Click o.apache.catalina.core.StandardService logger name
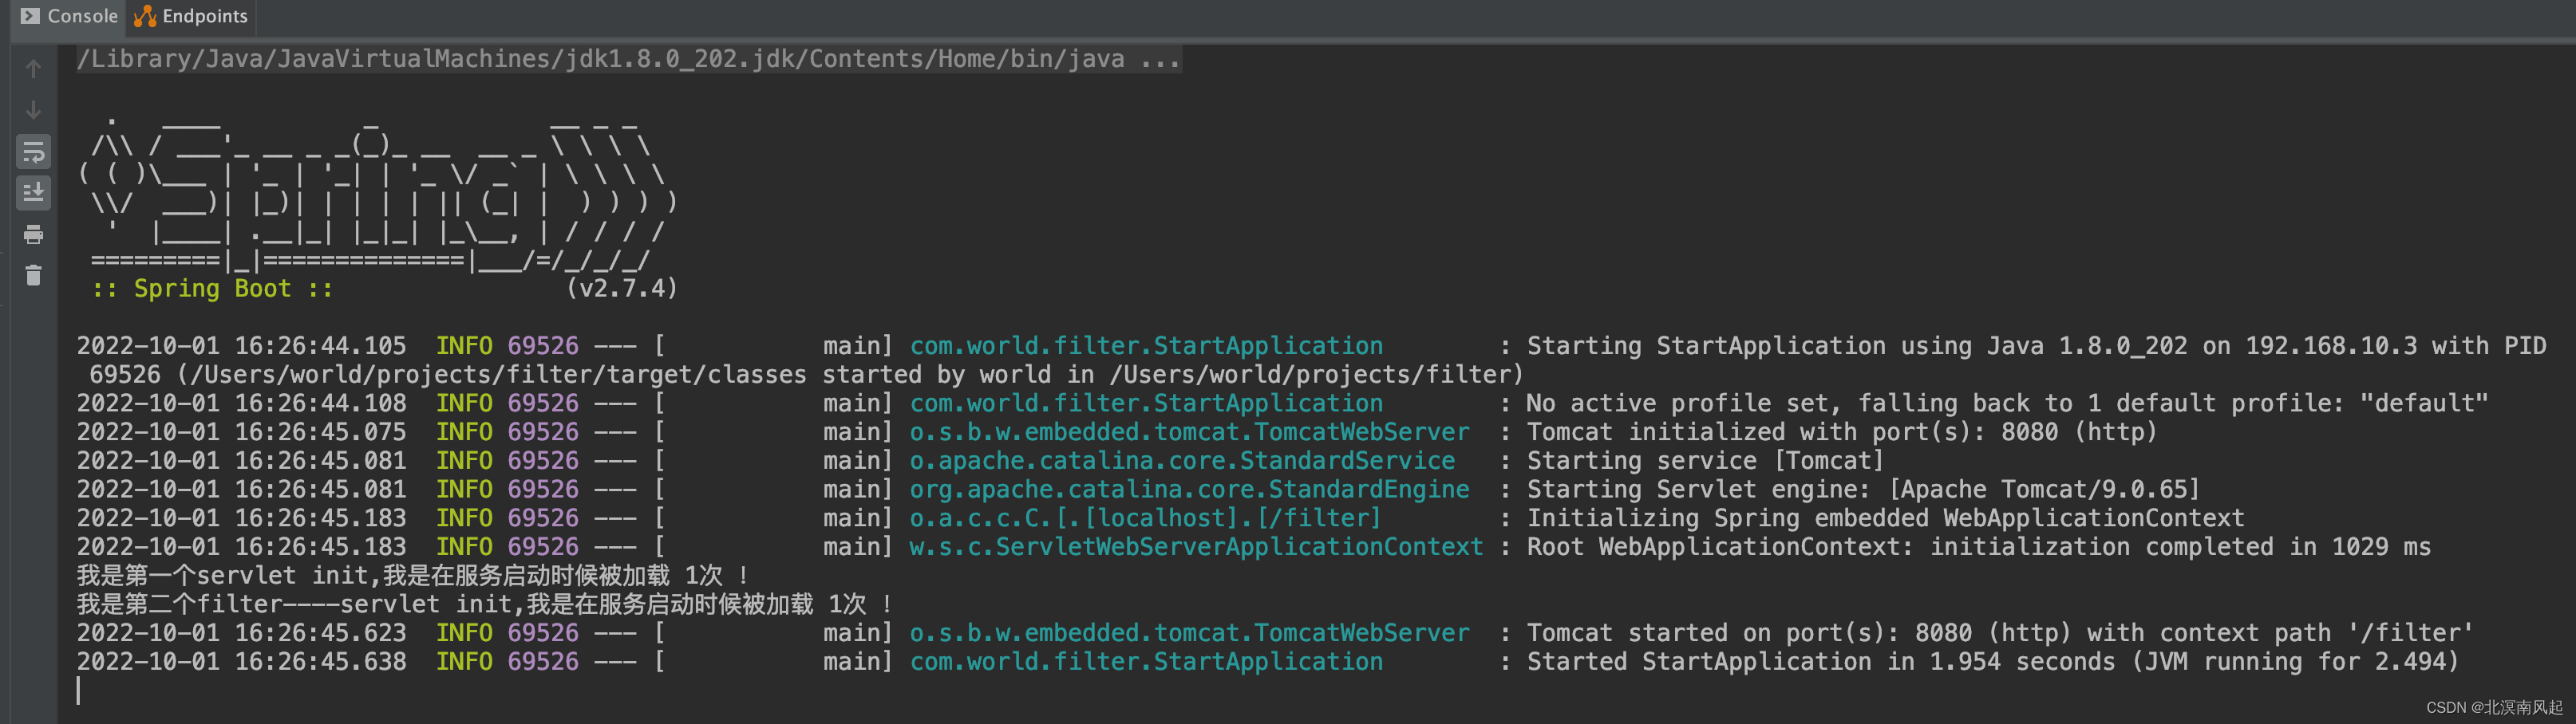2576x724 pixels. coord(1182,460)
